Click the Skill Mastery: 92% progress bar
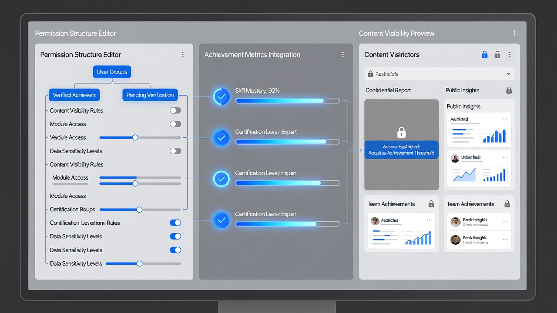 [x=288, y=100]
